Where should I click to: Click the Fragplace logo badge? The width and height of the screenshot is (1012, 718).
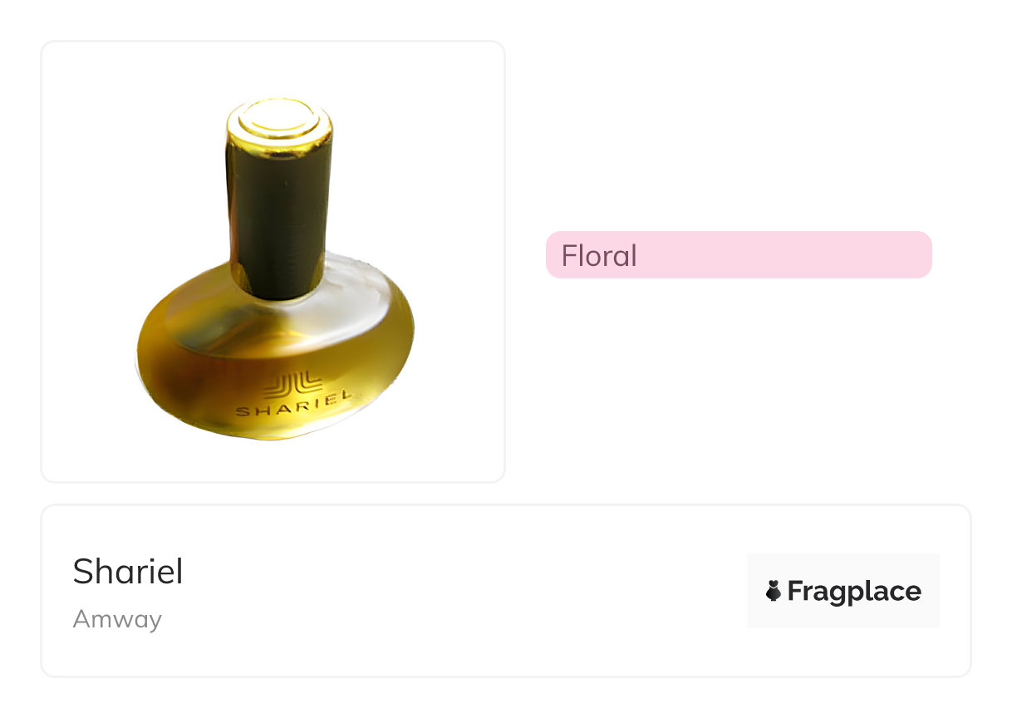(843, 591)
